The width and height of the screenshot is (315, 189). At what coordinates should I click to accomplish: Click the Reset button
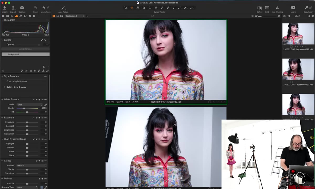[x=35, y=8]
